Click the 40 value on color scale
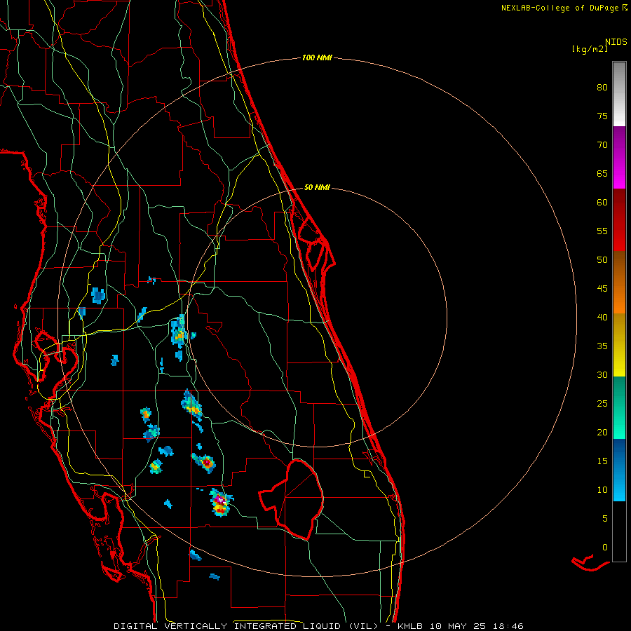This screenshot has width=631, height=631. tap(602, 317)
